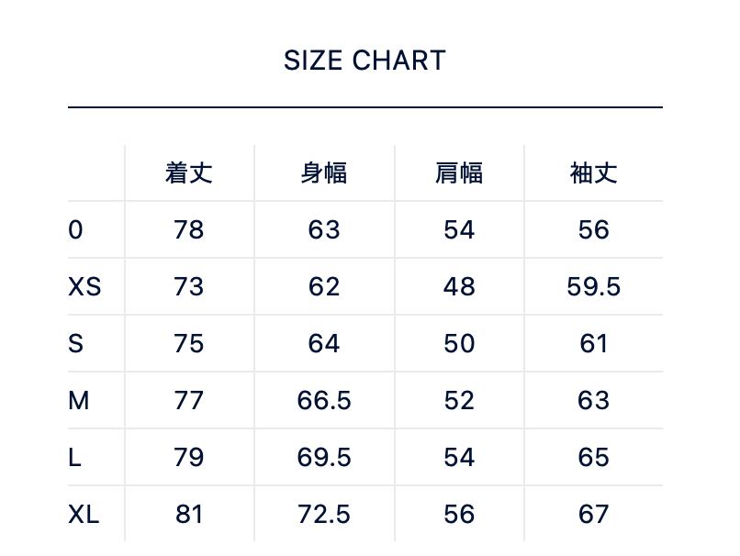Click the XL size row label

[84, 515]
